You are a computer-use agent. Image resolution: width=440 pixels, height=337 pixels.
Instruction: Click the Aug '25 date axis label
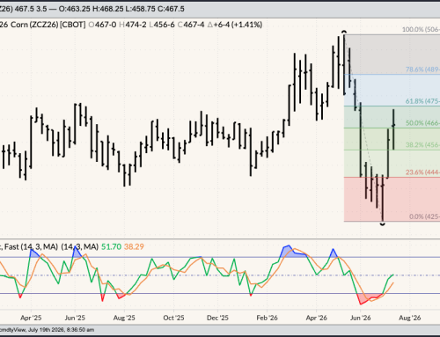click(x=124, y=318)
